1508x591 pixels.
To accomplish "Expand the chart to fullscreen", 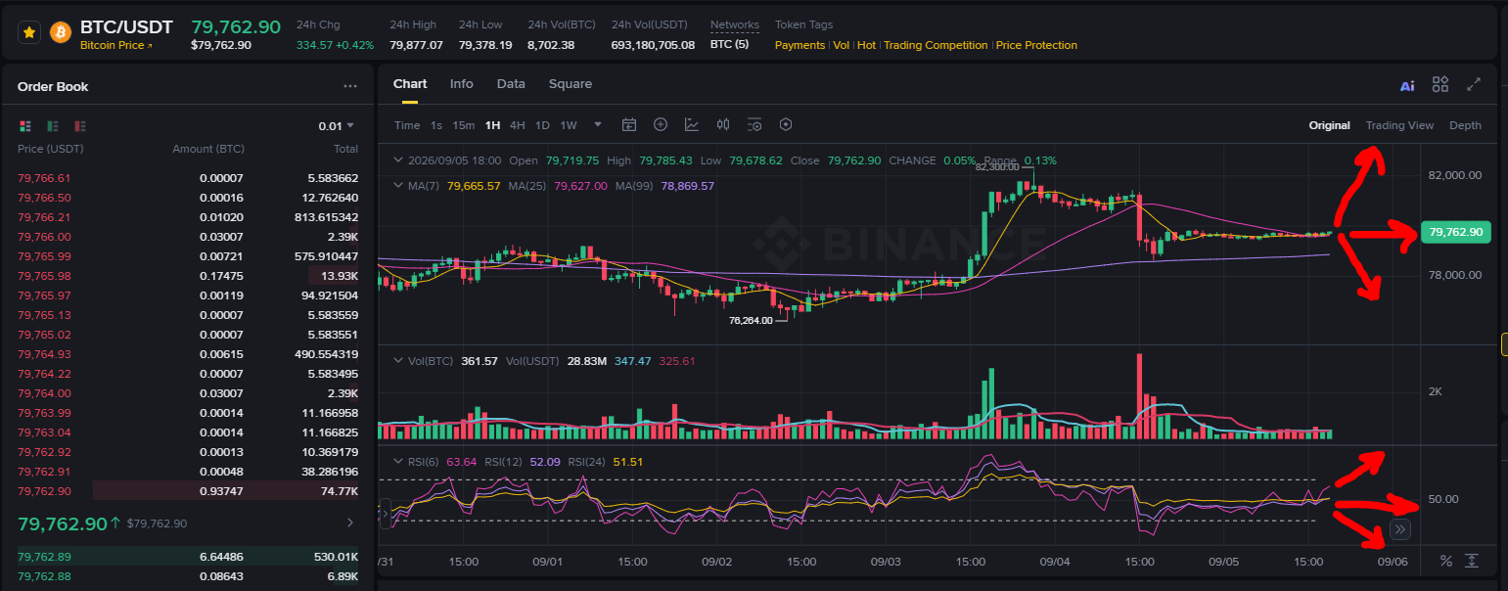I will 1474,84.
